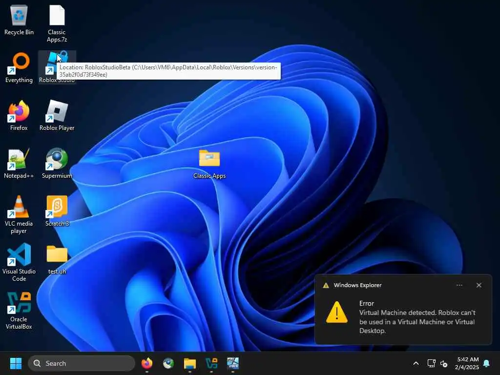Select the Classic Apps.7z file
500x375 pixels.
pyautogui.click(x=57, y=23)
